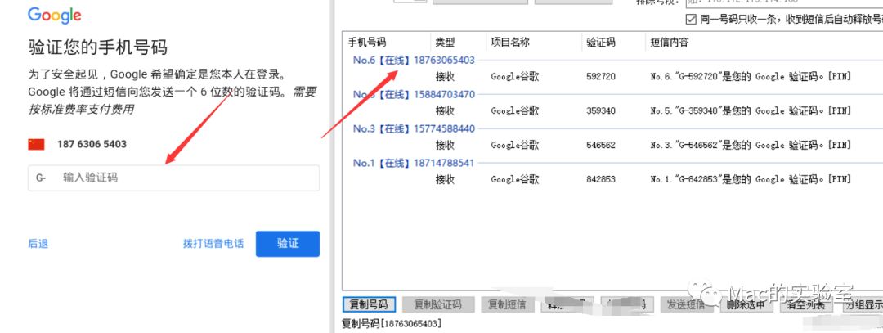Click the 复制验证码 button

437,305
